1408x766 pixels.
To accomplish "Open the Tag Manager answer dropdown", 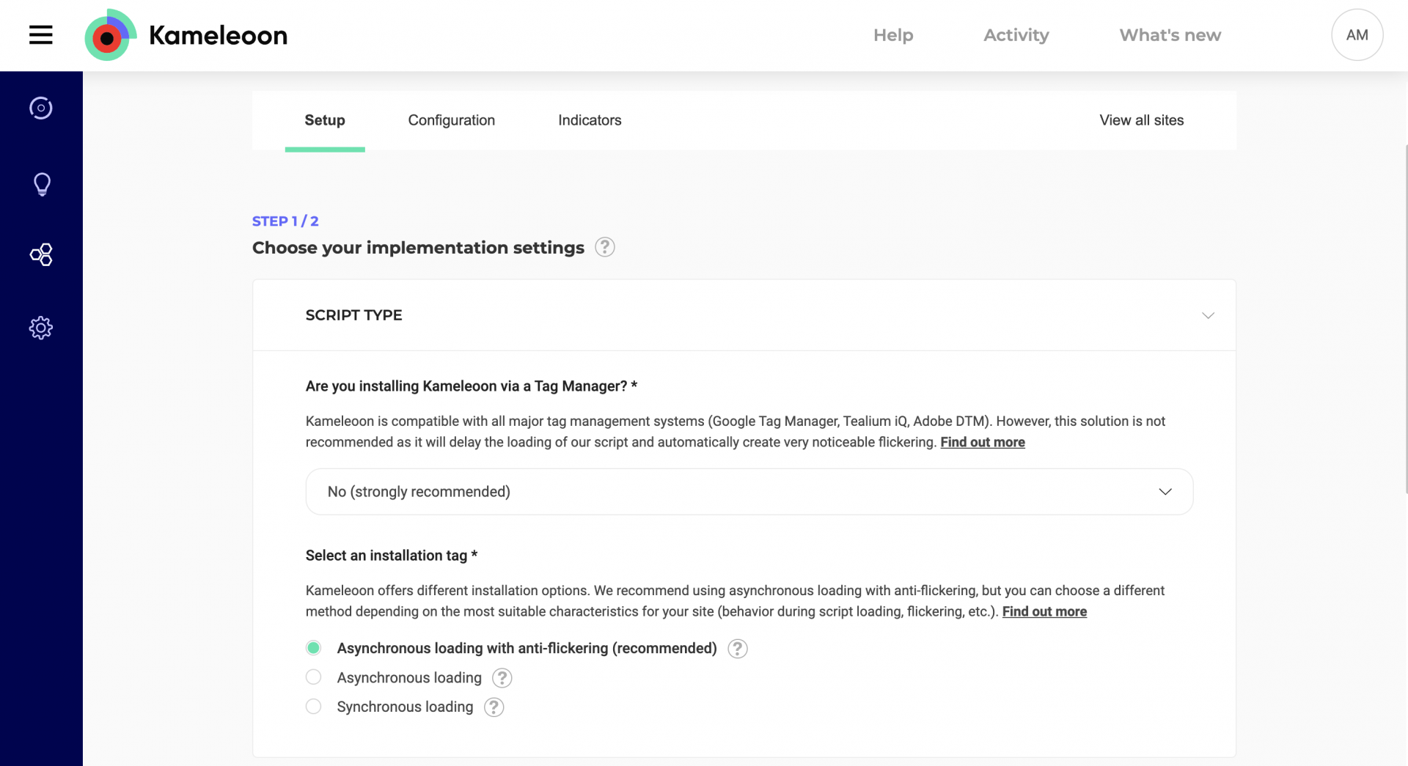I will (x=749, y=492).
